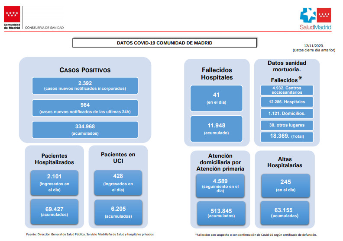The image size is (343, 241).
Task: Click the 41 fallecidos en el día box
Action: [217, 98]
